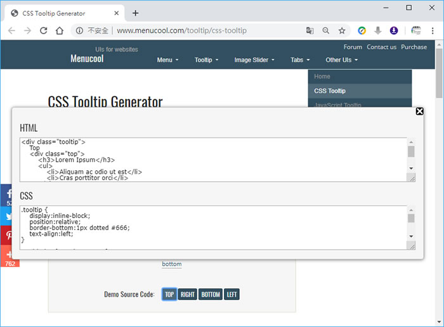Viewport: 444px width, 327px height.
Task: Open a new browser tab
Action: [x=135, y=13]
